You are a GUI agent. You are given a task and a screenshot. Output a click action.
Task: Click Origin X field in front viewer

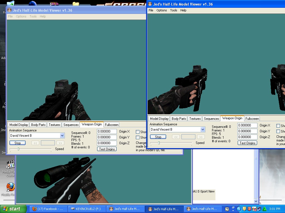(247, 125)
